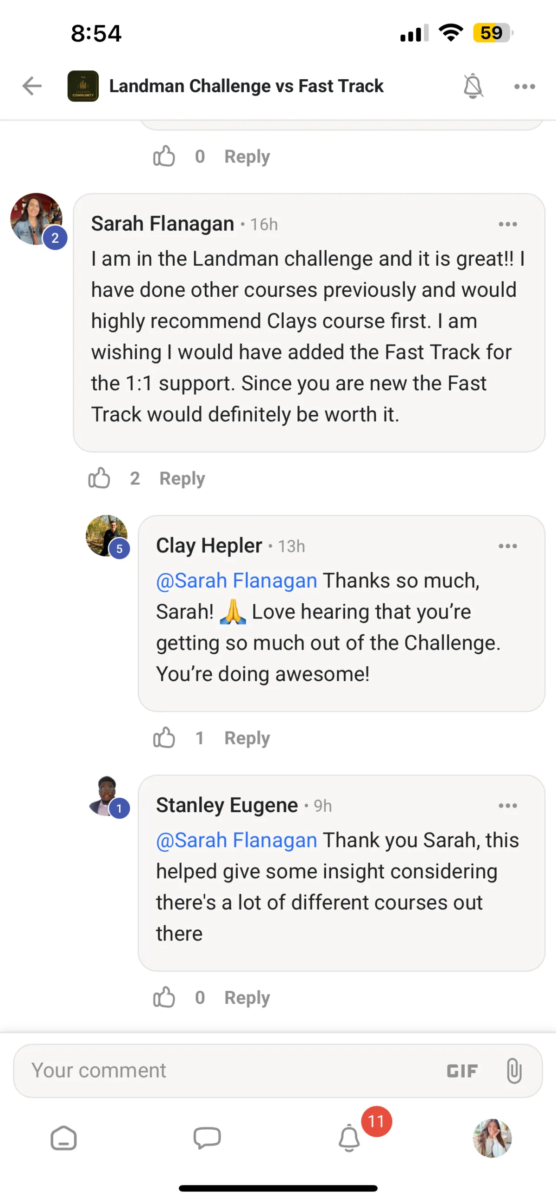Tap the @Sarah Flanagan mention in Clay's reply

pos(237,581)
